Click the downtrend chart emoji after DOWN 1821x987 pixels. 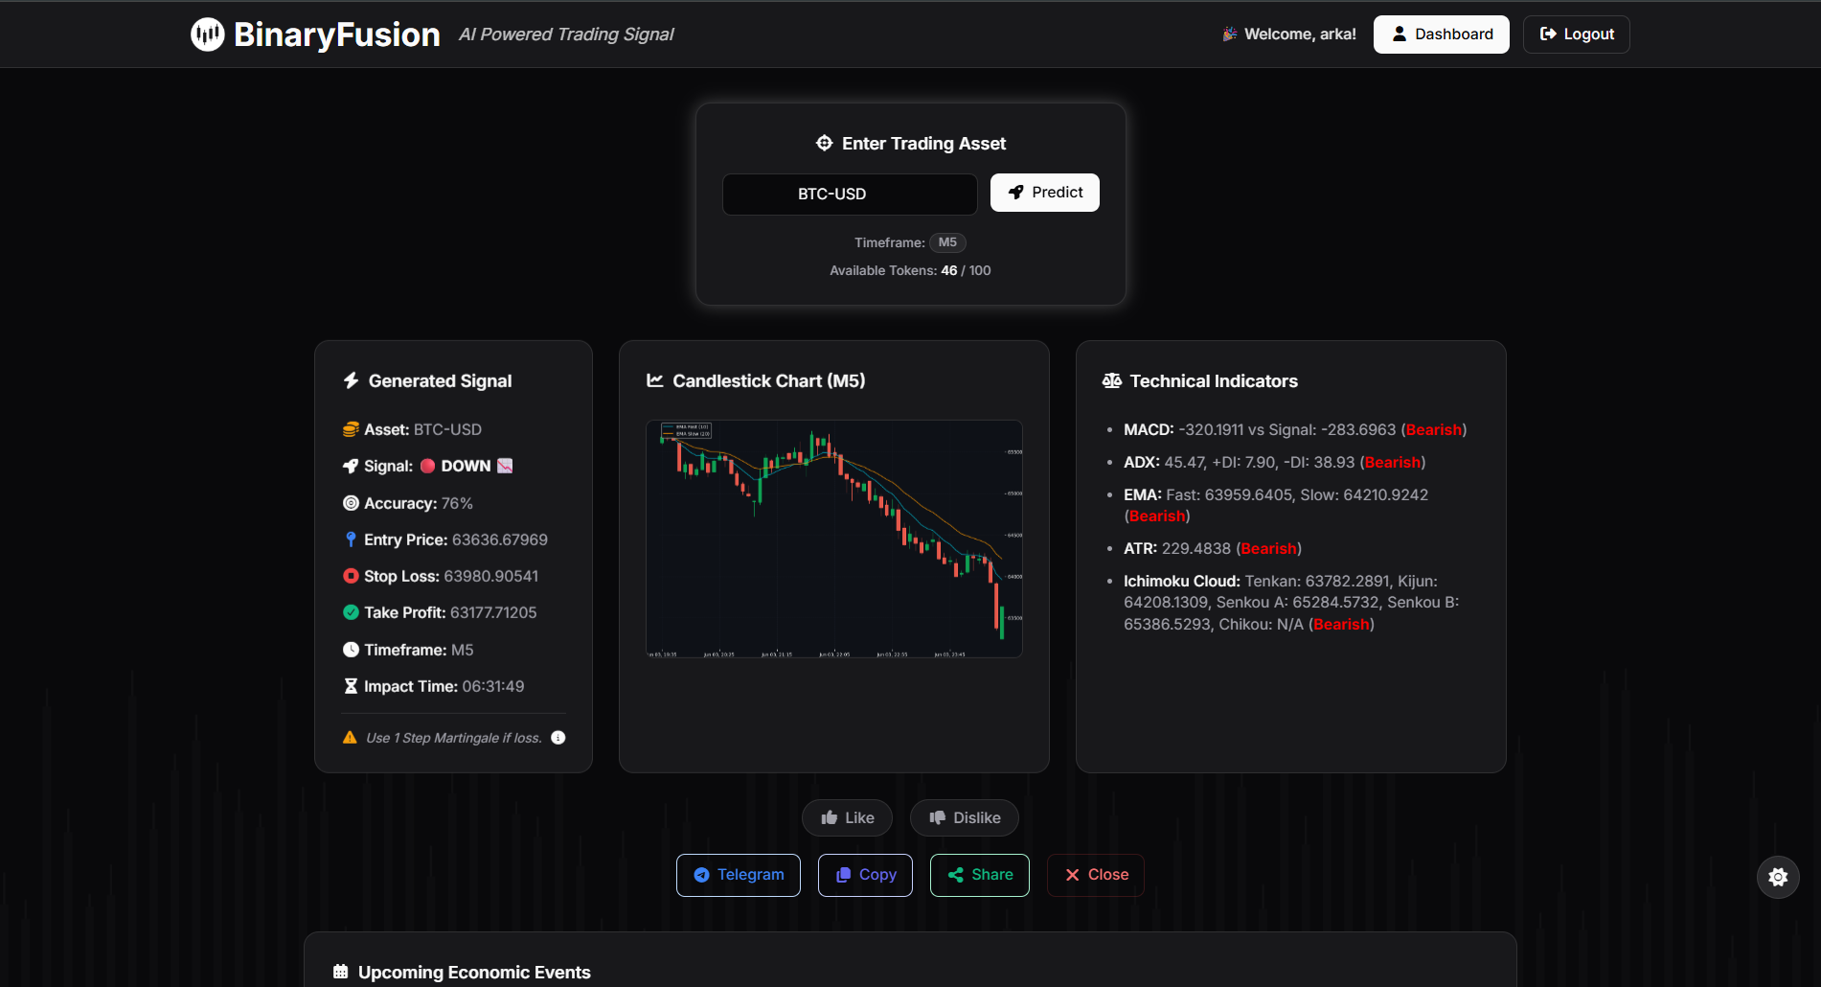(505, 466)
